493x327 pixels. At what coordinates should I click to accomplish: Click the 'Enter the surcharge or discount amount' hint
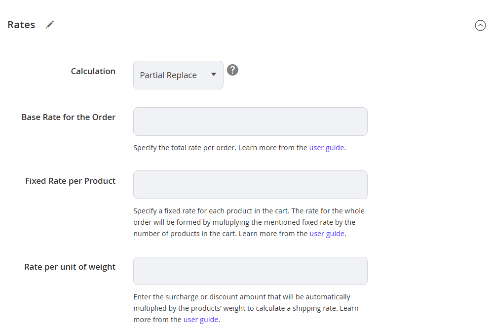tap(246, 308)
